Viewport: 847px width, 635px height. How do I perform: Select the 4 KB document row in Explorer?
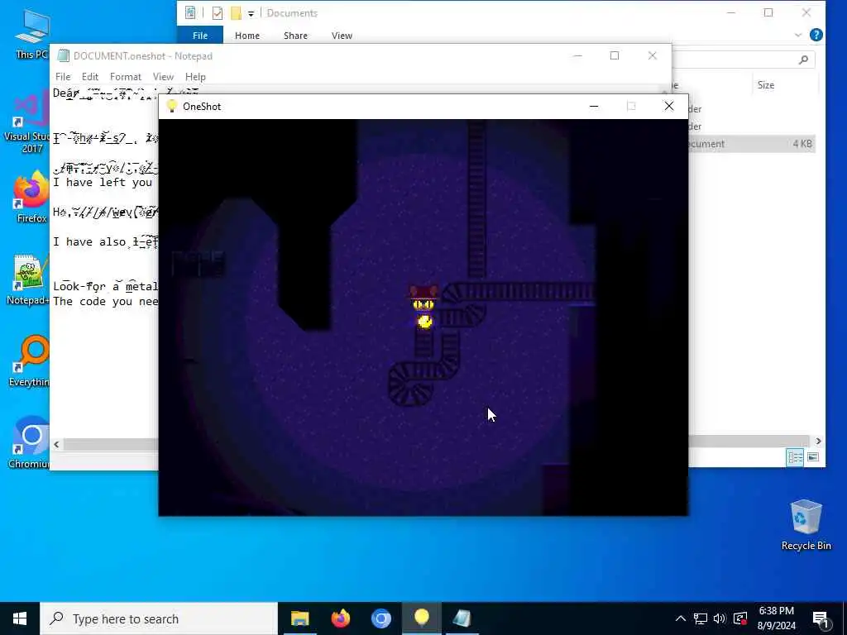751,144
